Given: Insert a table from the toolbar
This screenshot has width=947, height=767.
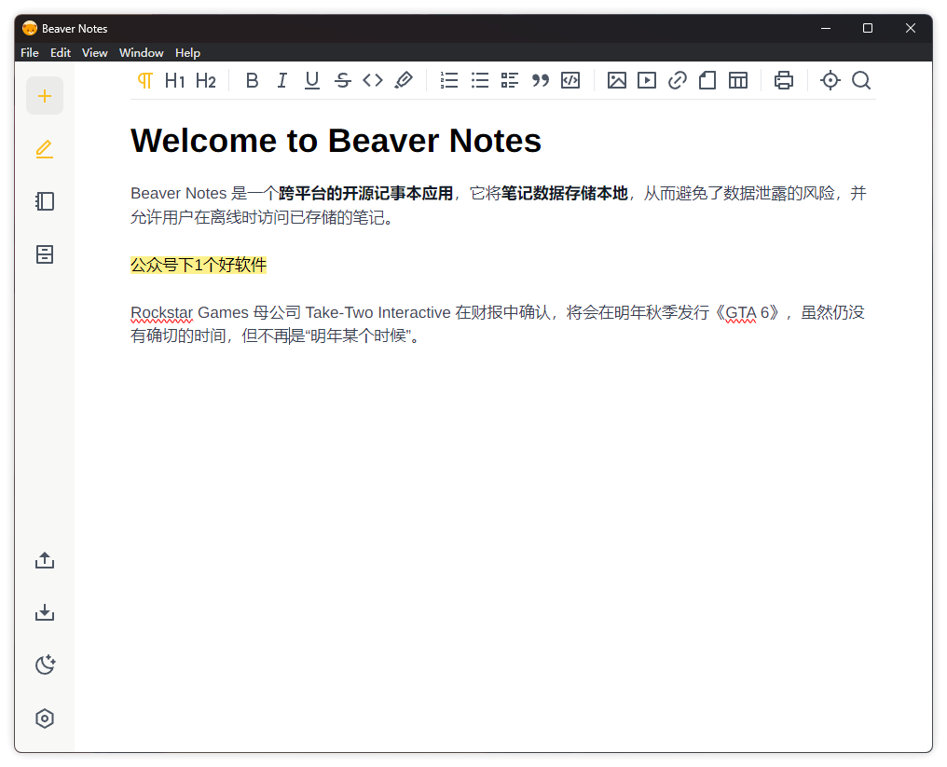Looking at the screenshot, I should pyautogui.click(x=738, y=80).
